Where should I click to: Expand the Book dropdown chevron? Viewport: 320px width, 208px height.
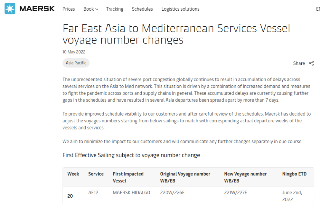[97, 9]
